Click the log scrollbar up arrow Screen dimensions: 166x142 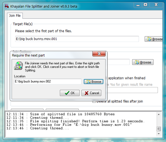[159, 114]
